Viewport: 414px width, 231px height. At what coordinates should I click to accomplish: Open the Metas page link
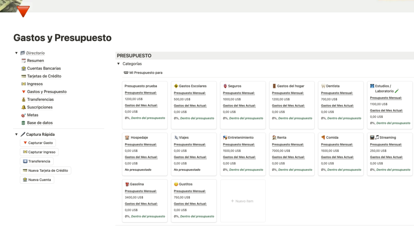pos(33,115)
